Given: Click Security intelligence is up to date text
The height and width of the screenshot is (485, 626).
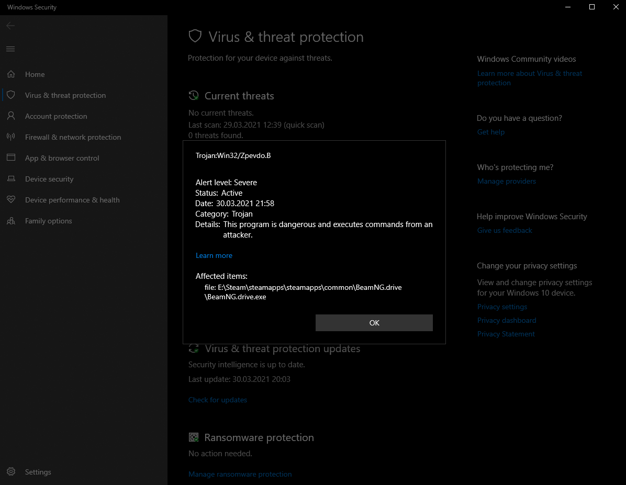Looking at the screenshot, I should [247, 365].
